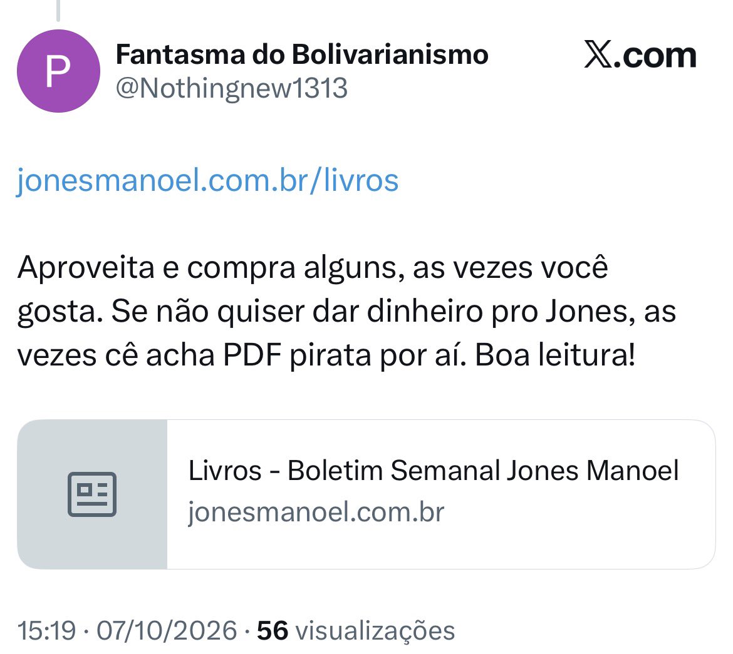
Task: Click the gray preview placeholder of the card
Action: click(92, 494)
